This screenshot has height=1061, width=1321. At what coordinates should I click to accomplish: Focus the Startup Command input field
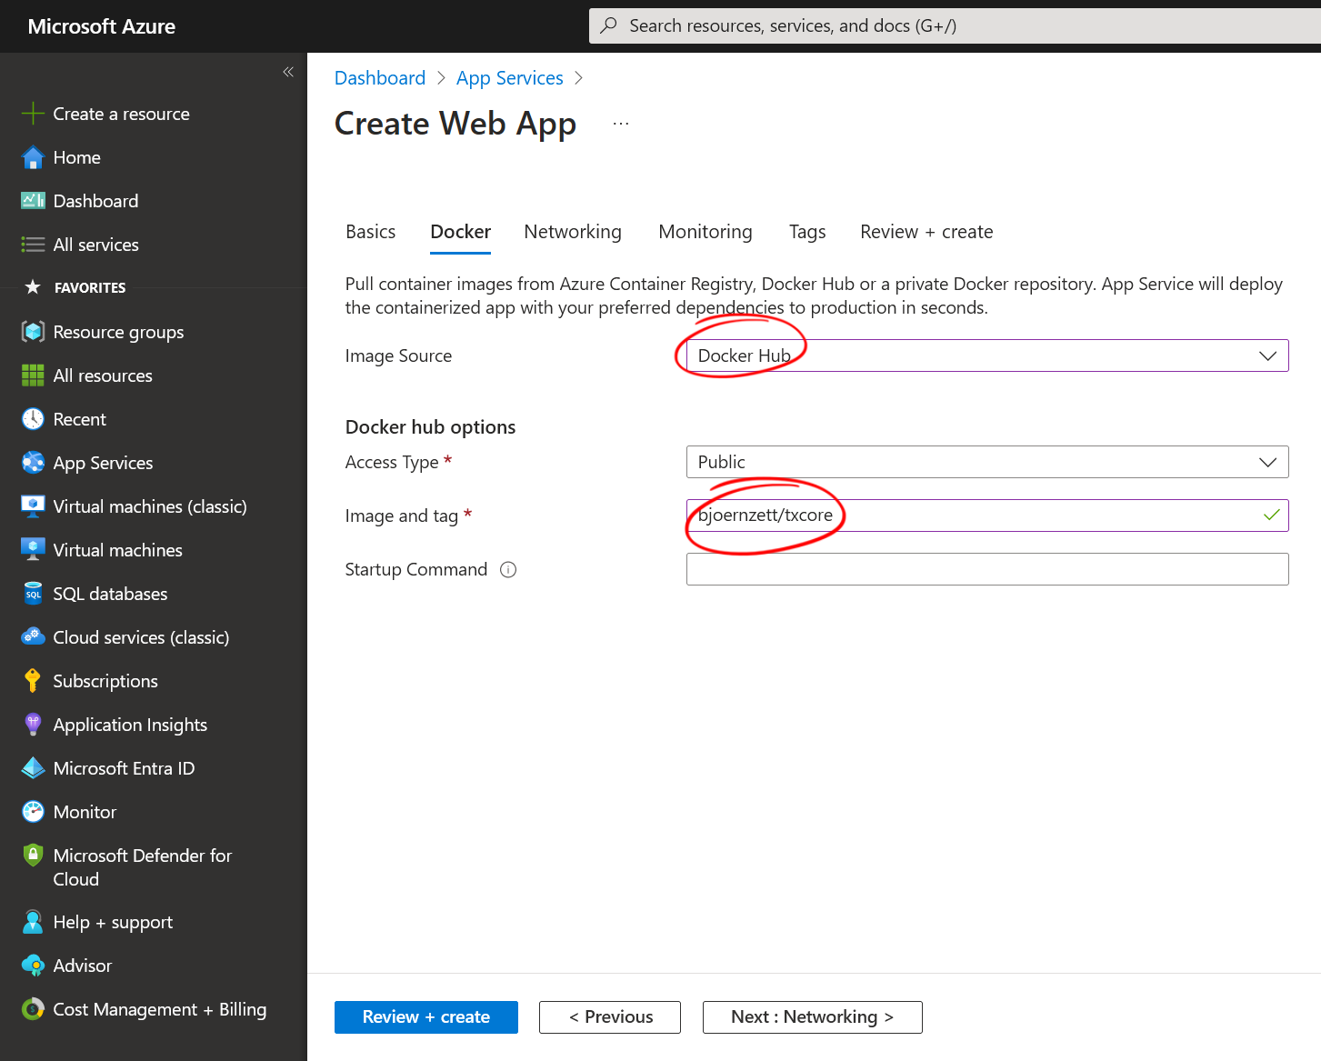click(987, 569)
